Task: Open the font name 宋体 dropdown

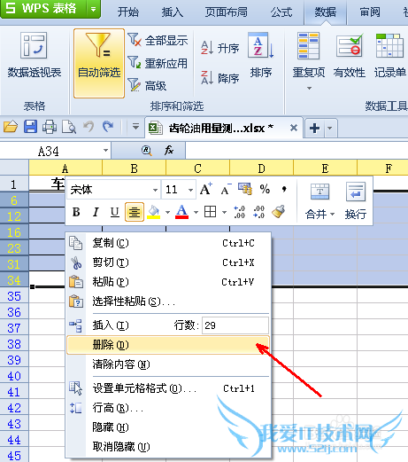Action: (155, 190)
